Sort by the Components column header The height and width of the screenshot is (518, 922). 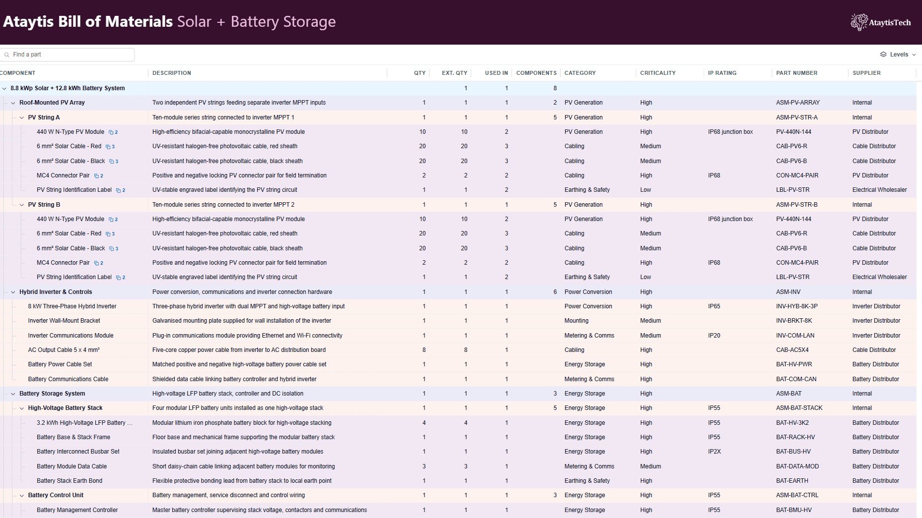click(536, 73)
